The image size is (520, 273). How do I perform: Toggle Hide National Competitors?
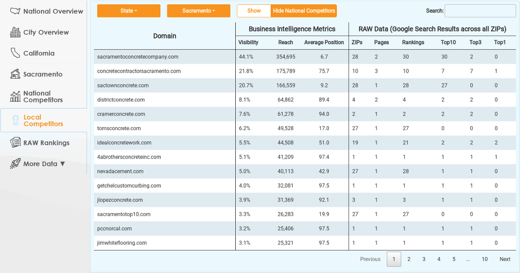[x=304, y=11]
